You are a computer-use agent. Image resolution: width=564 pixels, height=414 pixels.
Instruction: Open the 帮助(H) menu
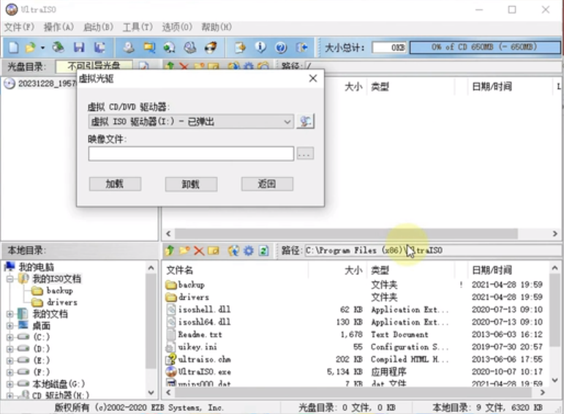click(x=217, y=27)
